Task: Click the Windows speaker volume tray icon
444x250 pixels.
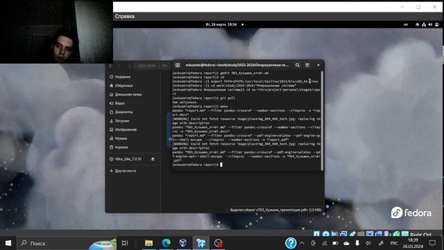Action: (368, 243)
